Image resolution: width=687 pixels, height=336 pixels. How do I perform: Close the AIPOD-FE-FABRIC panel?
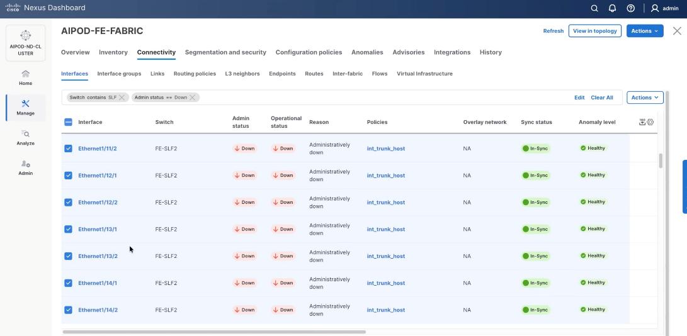pos(677,31)
